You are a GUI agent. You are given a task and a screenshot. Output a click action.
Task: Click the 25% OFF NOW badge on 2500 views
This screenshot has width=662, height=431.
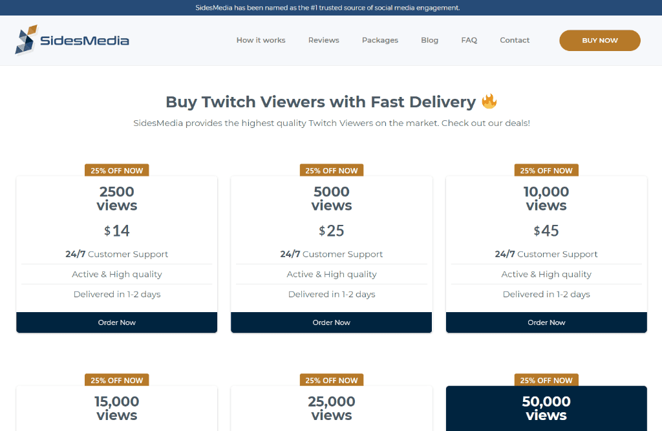pos(117,171)
